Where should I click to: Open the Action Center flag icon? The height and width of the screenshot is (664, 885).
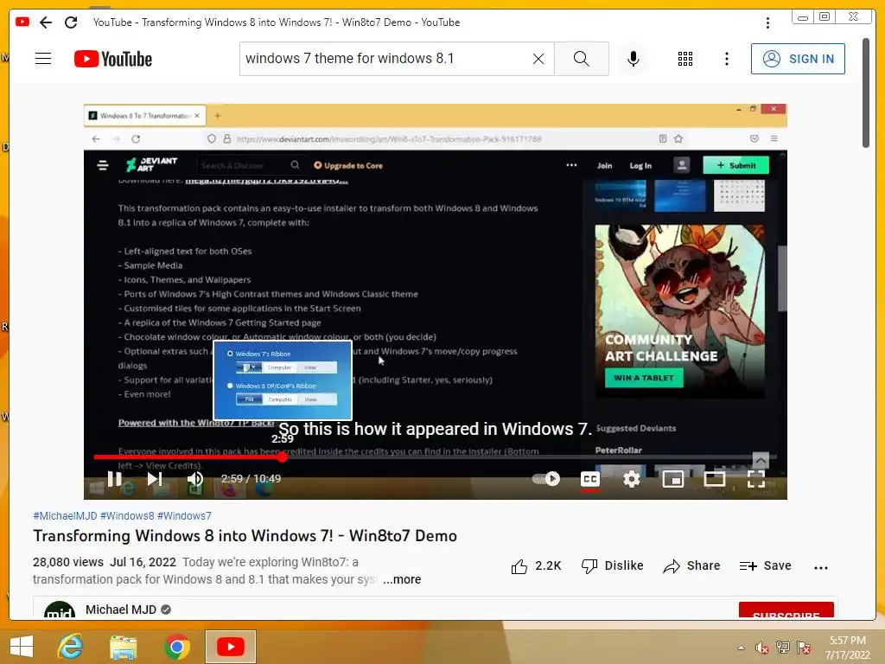[804, 648]
